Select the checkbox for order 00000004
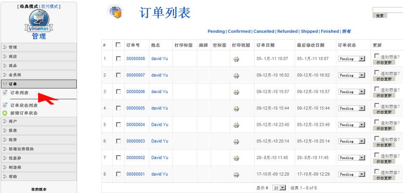 [x=118, y=124]
